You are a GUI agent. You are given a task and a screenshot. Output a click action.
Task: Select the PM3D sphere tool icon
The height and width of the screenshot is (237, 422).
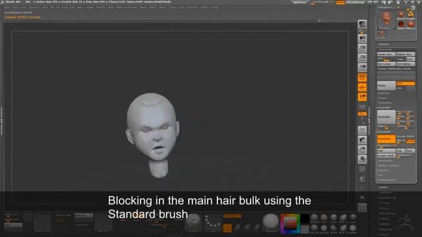click(x=411, y=24)
